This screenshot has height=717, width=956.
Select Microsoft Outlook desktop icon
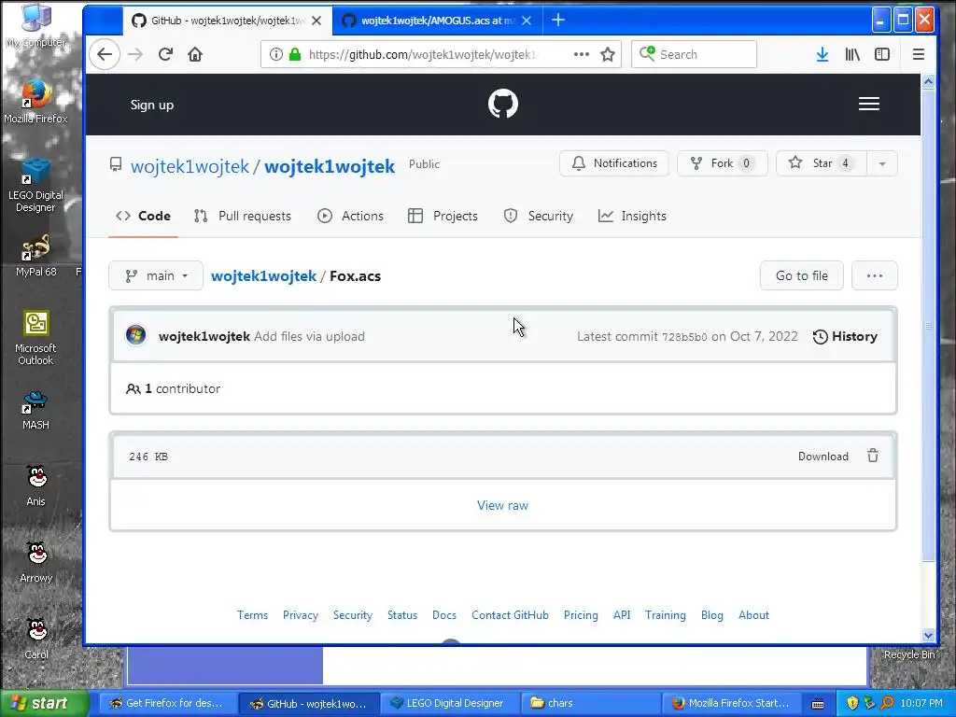click(x=36, y=338)
